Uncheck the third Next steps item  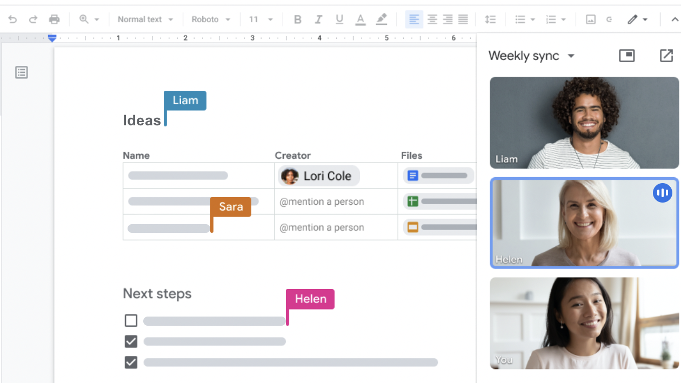point(131,362)
